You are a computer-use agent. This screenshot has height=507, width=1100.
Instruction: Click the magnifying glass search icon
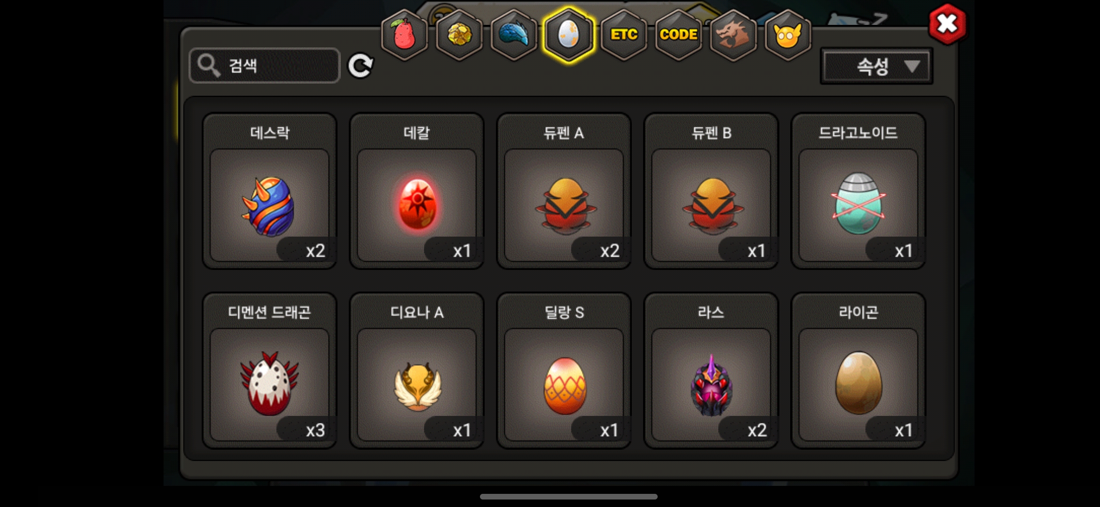click(208, 65)
